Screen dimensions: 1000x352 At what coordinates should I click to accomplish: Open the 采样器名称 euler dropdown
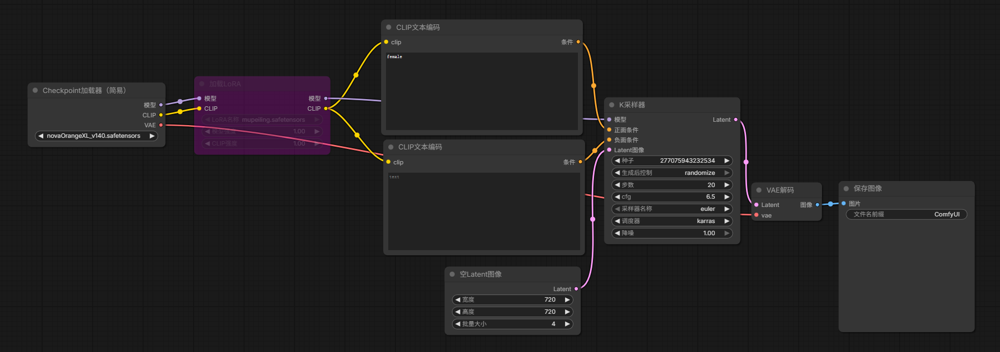tap(672, 209)
